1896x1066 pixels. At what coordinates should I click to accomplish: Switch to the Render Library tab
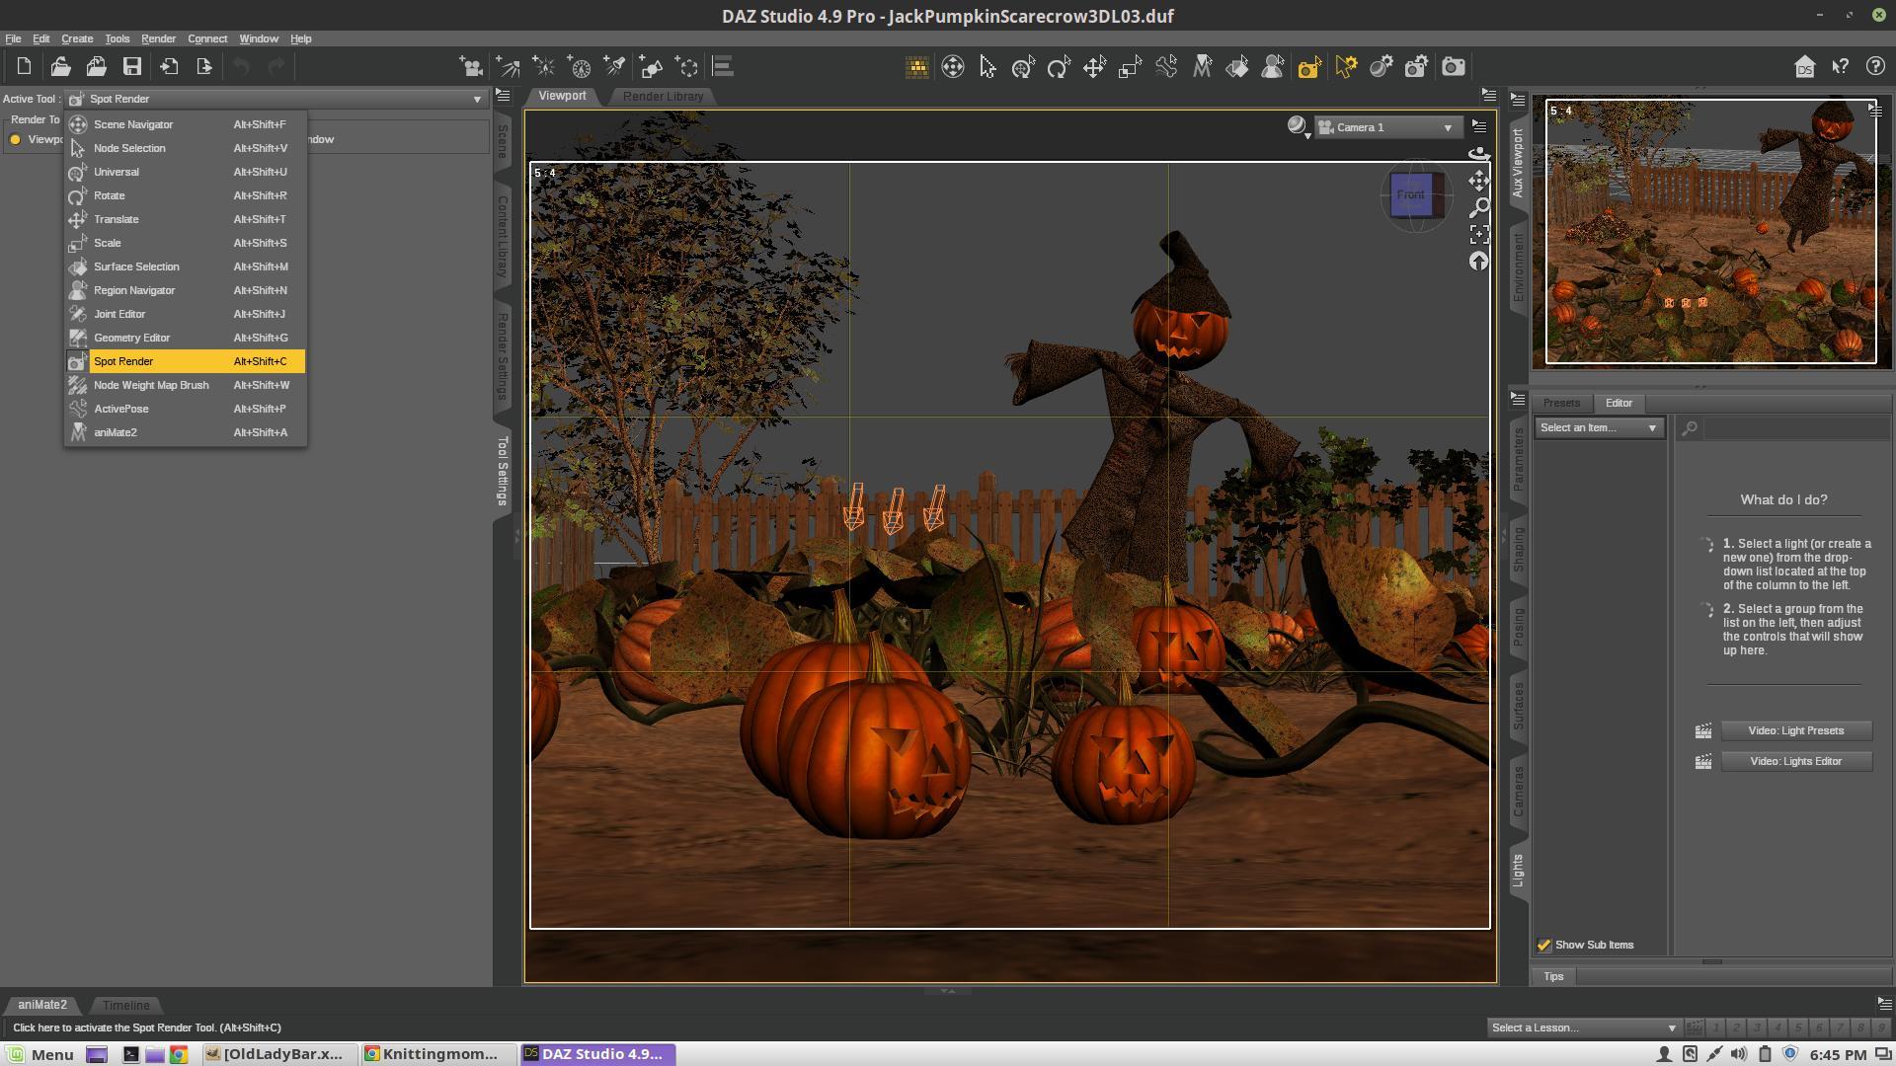(x=663, y=97)
